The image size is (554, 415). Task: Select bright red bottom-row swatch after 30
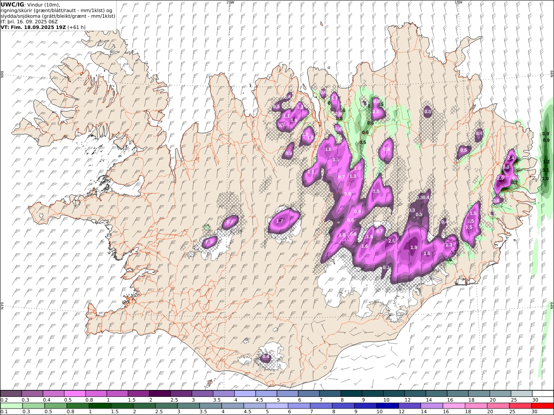(x=542, y=406)
